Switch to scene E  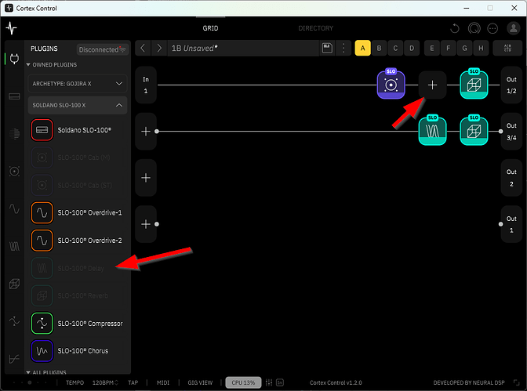(x=432, y=48)
